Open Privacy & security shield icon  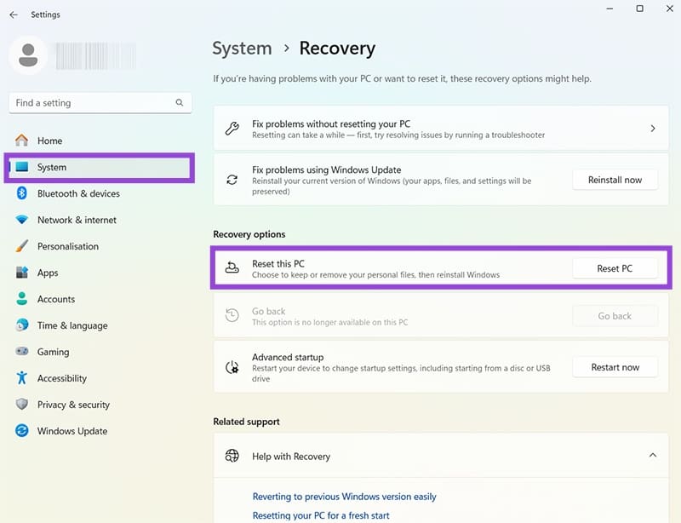[22, 405]
